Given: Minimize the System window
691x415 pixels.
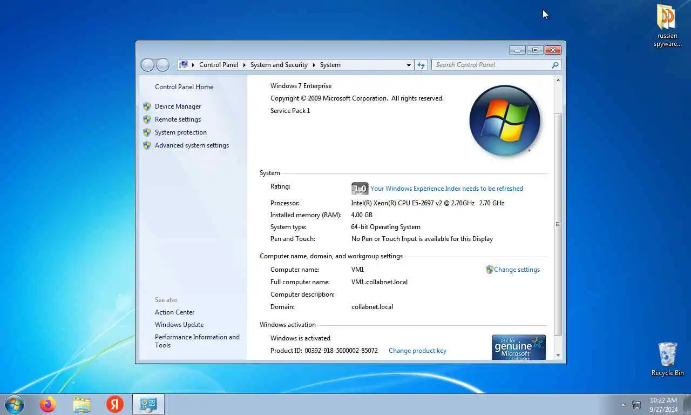Looking at the screenshot, I should [x=517, y=50].
